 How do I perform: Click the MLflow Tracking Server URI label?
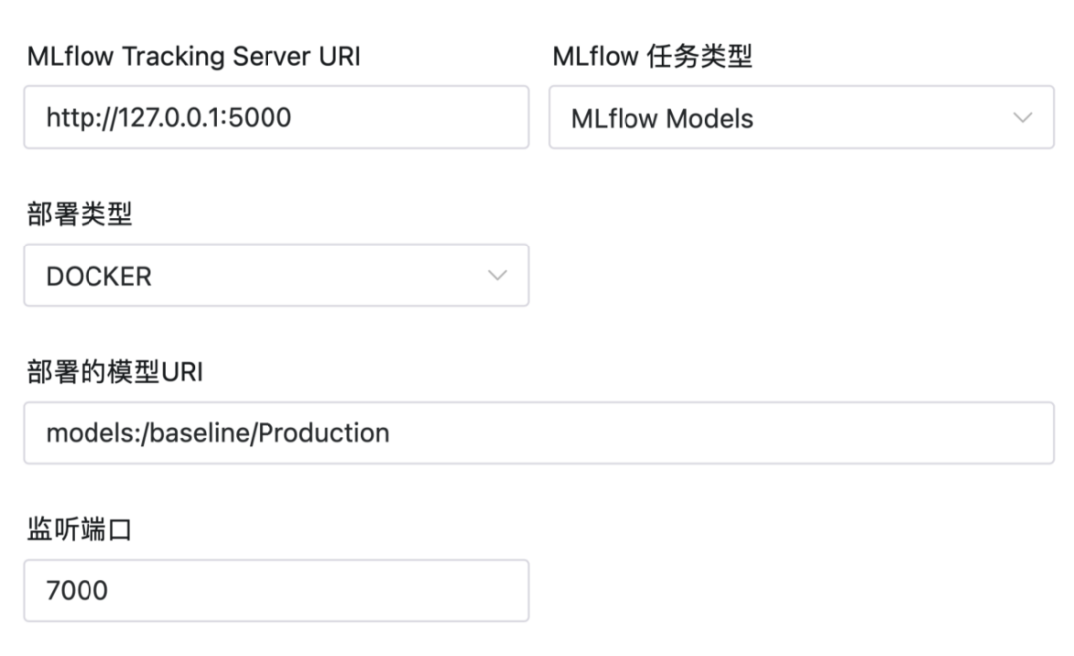point(193,57)
